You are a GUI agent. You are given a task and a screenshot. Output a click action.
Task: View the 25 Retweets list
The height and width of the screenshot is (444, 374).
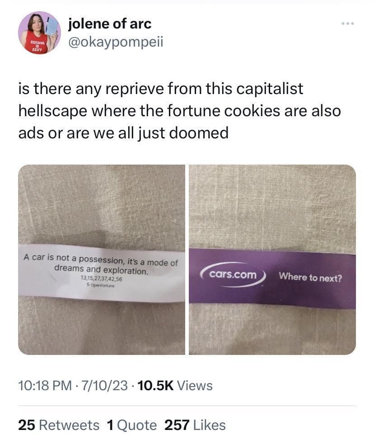click(59, 425)
